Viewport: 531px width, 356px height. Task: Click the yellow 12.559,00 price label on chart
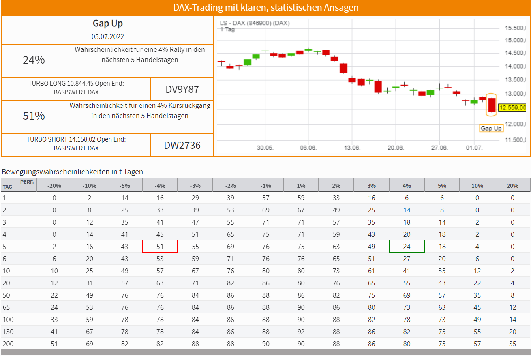(512, 108)
